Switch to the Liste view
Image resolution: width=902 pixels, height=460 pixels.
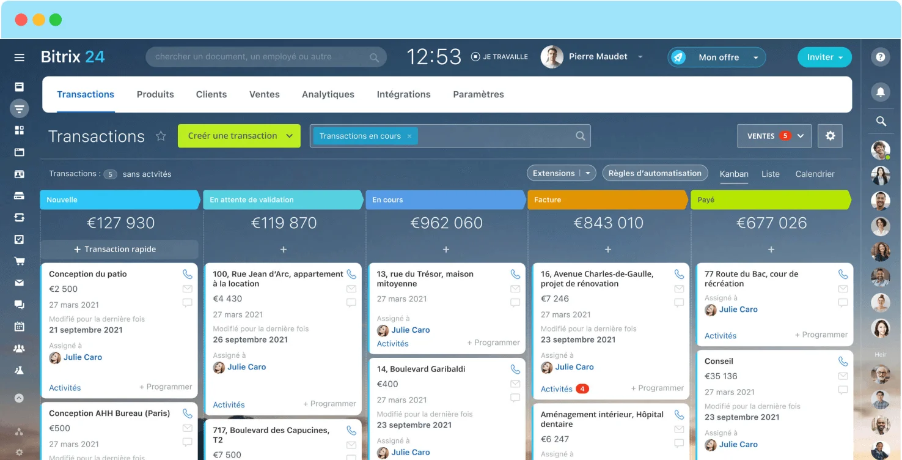[770, 174]
